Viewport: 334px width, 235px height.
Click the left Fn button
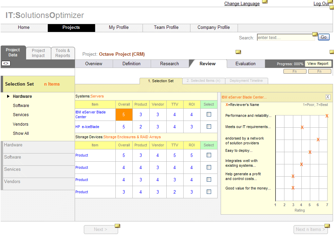[295, 71]
